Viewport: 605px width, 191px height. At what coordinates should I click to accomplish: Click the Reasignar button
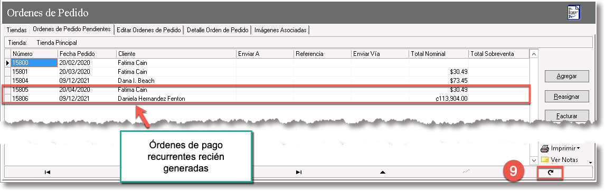[x=567, y=96]
